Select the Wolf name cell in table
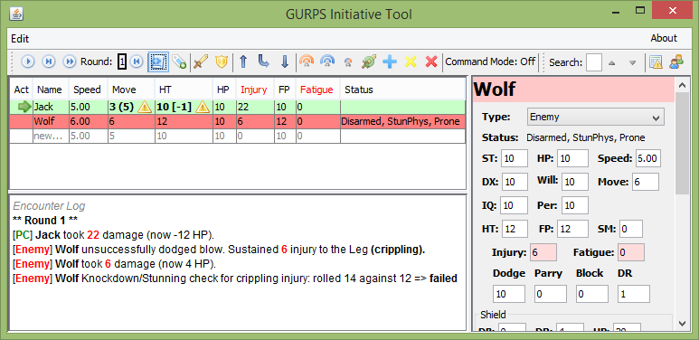The width and height of the screenshot is (699, 340). 50,122
